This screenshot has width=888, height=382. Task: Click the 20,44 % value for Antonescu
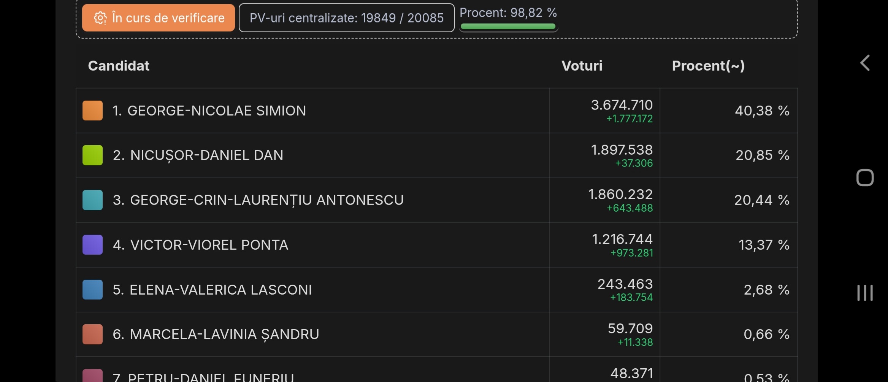tap(761, 200)
